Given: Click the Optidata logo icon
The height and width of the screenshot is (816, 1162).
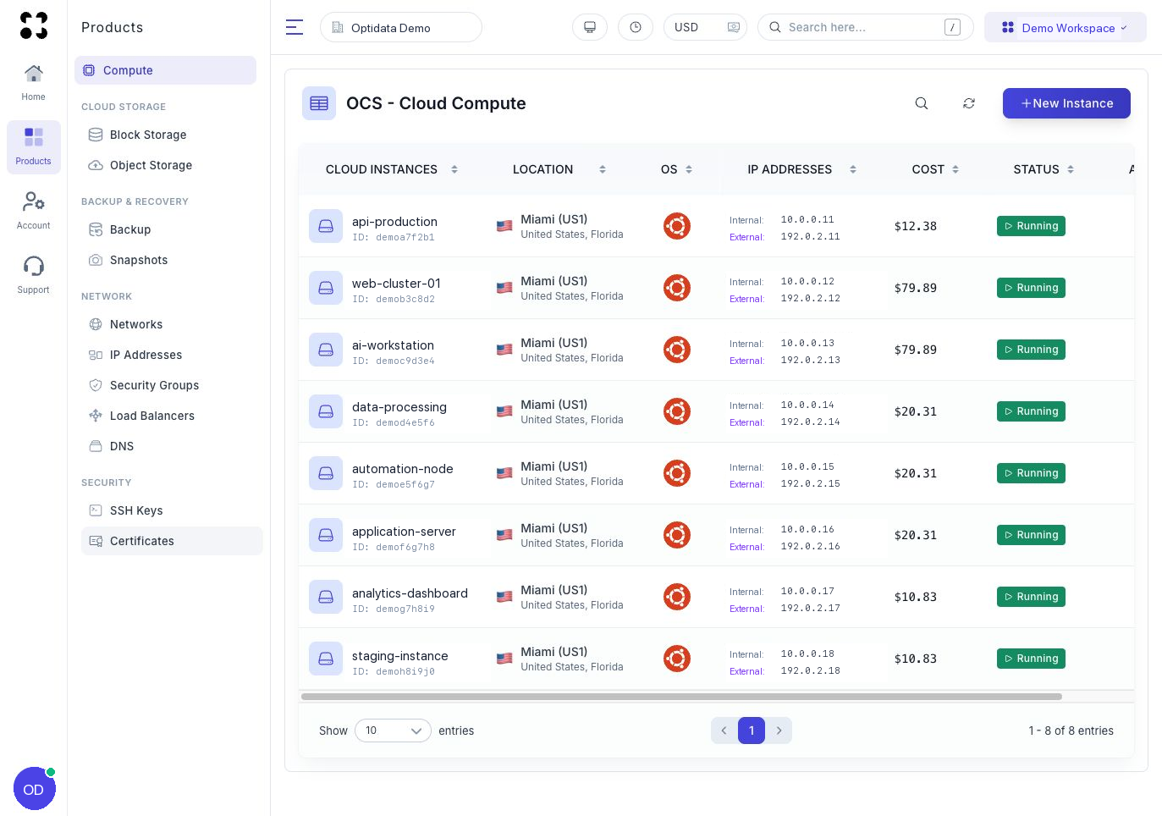Looking at the screenshot, I should coord(34,25).
